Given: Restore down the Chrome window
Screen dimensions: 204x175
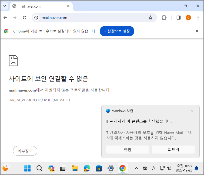Looking at the screenshot, I should click(x=185, y=6).
